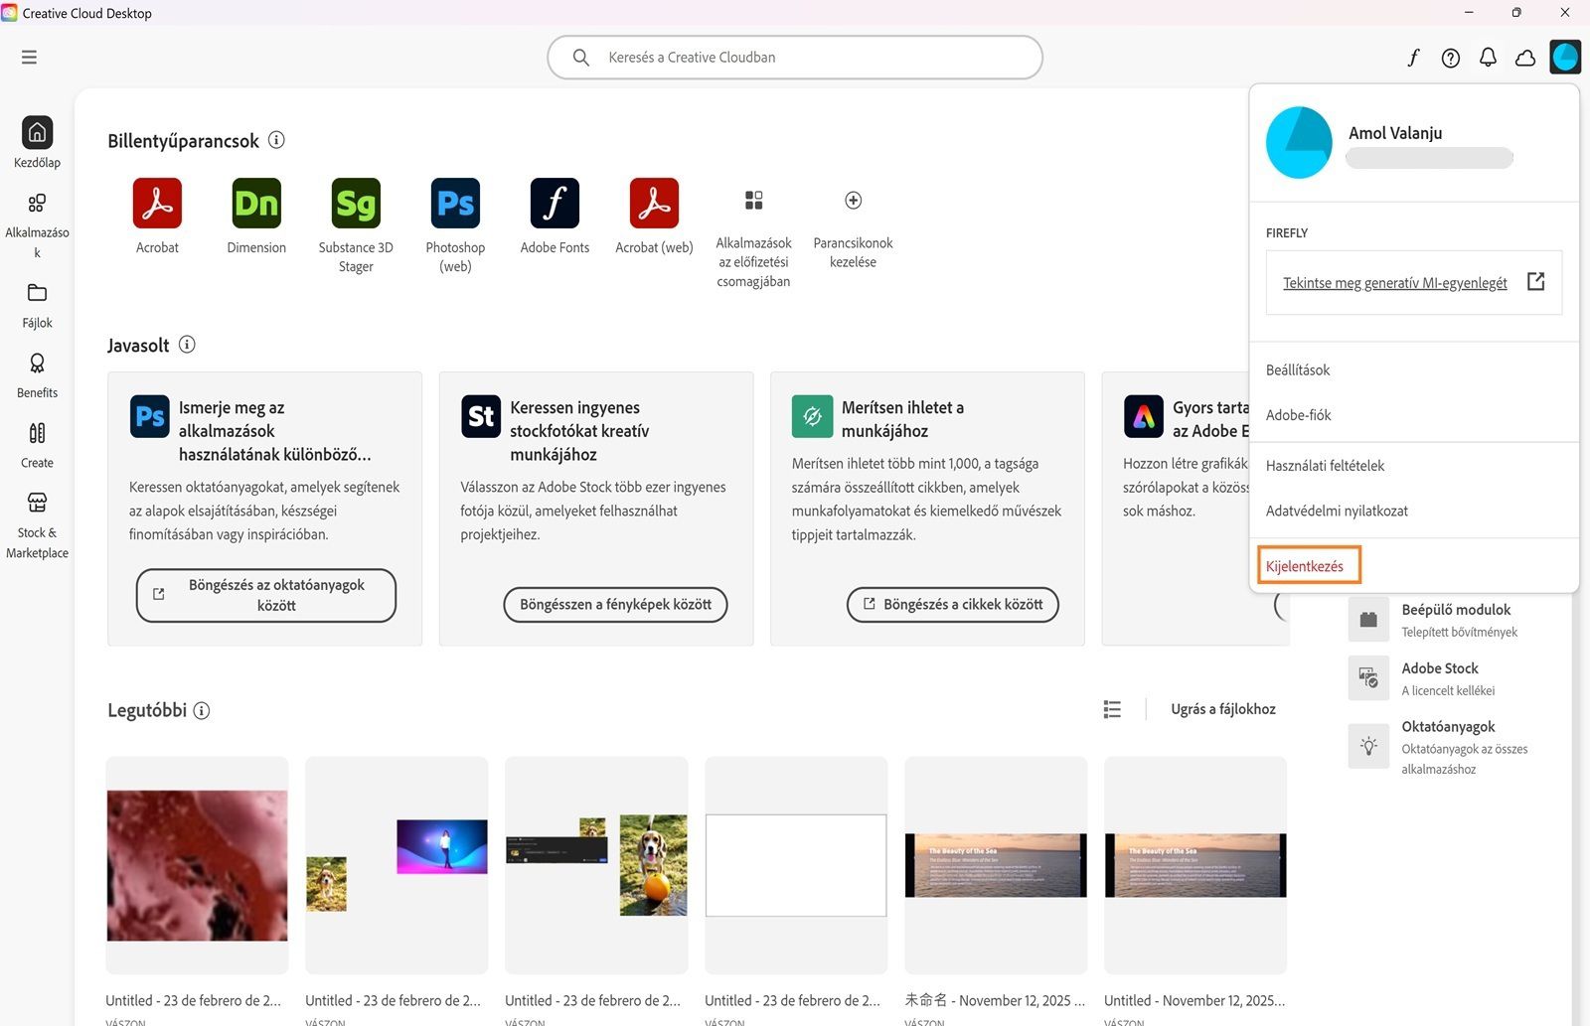Click Böngészés az oktatóanyagok között button
1590x1026 pixels.
tap(266, 596)
